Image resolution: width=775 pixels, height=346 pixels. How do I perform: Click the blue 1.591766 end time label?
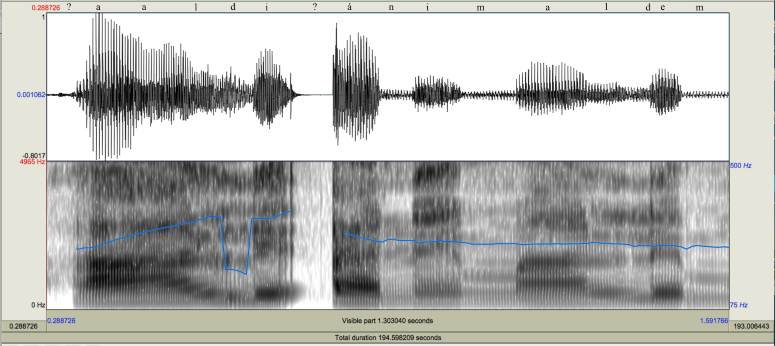pos(714,321)
